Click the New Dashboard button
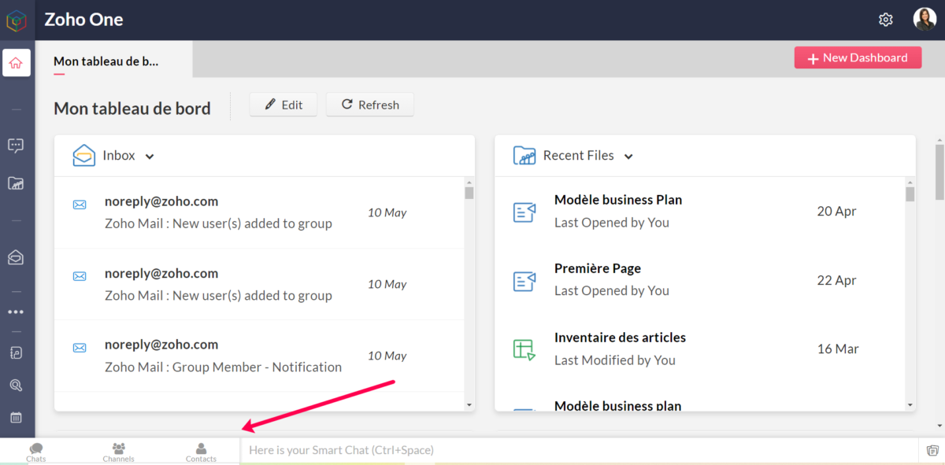Screen dimensions: 945x465 click(x=858, y=57)
